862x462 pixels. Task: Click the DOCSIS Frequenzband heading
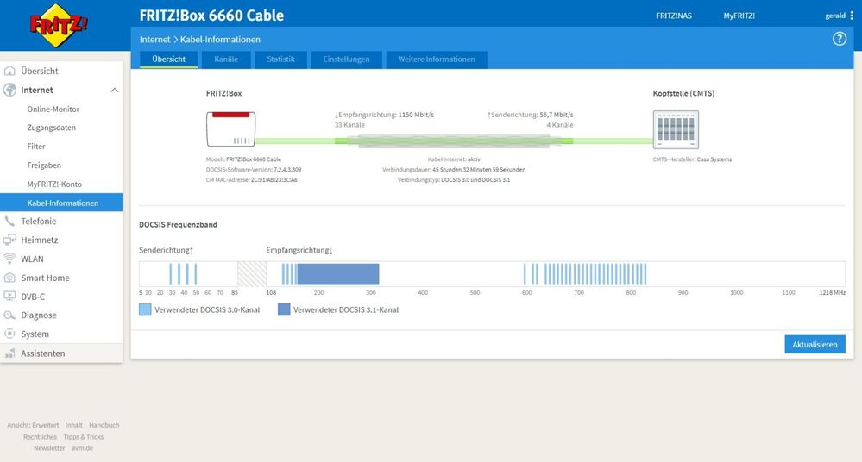click(x=178, y=225)
